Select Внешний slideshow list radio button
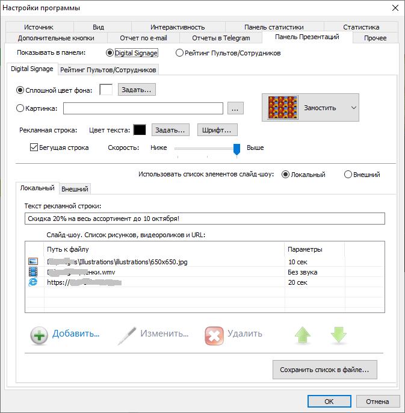 coord(348,175)
